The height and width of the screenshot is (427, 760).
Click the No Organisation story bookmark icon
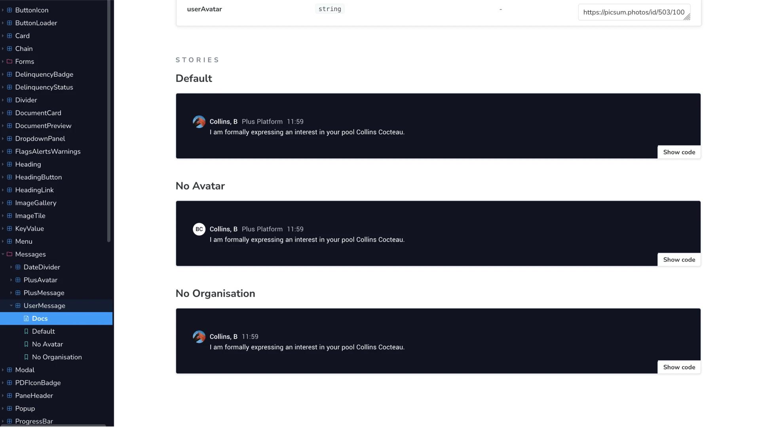click(x=26, y=357)
